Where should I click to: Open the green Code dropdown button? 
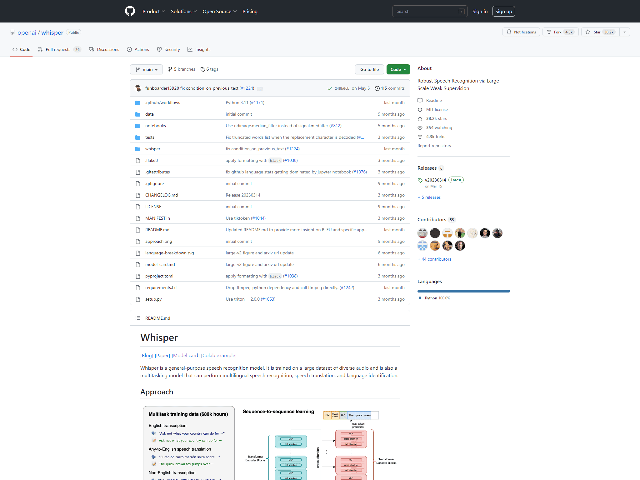click(x=398, y=69)
